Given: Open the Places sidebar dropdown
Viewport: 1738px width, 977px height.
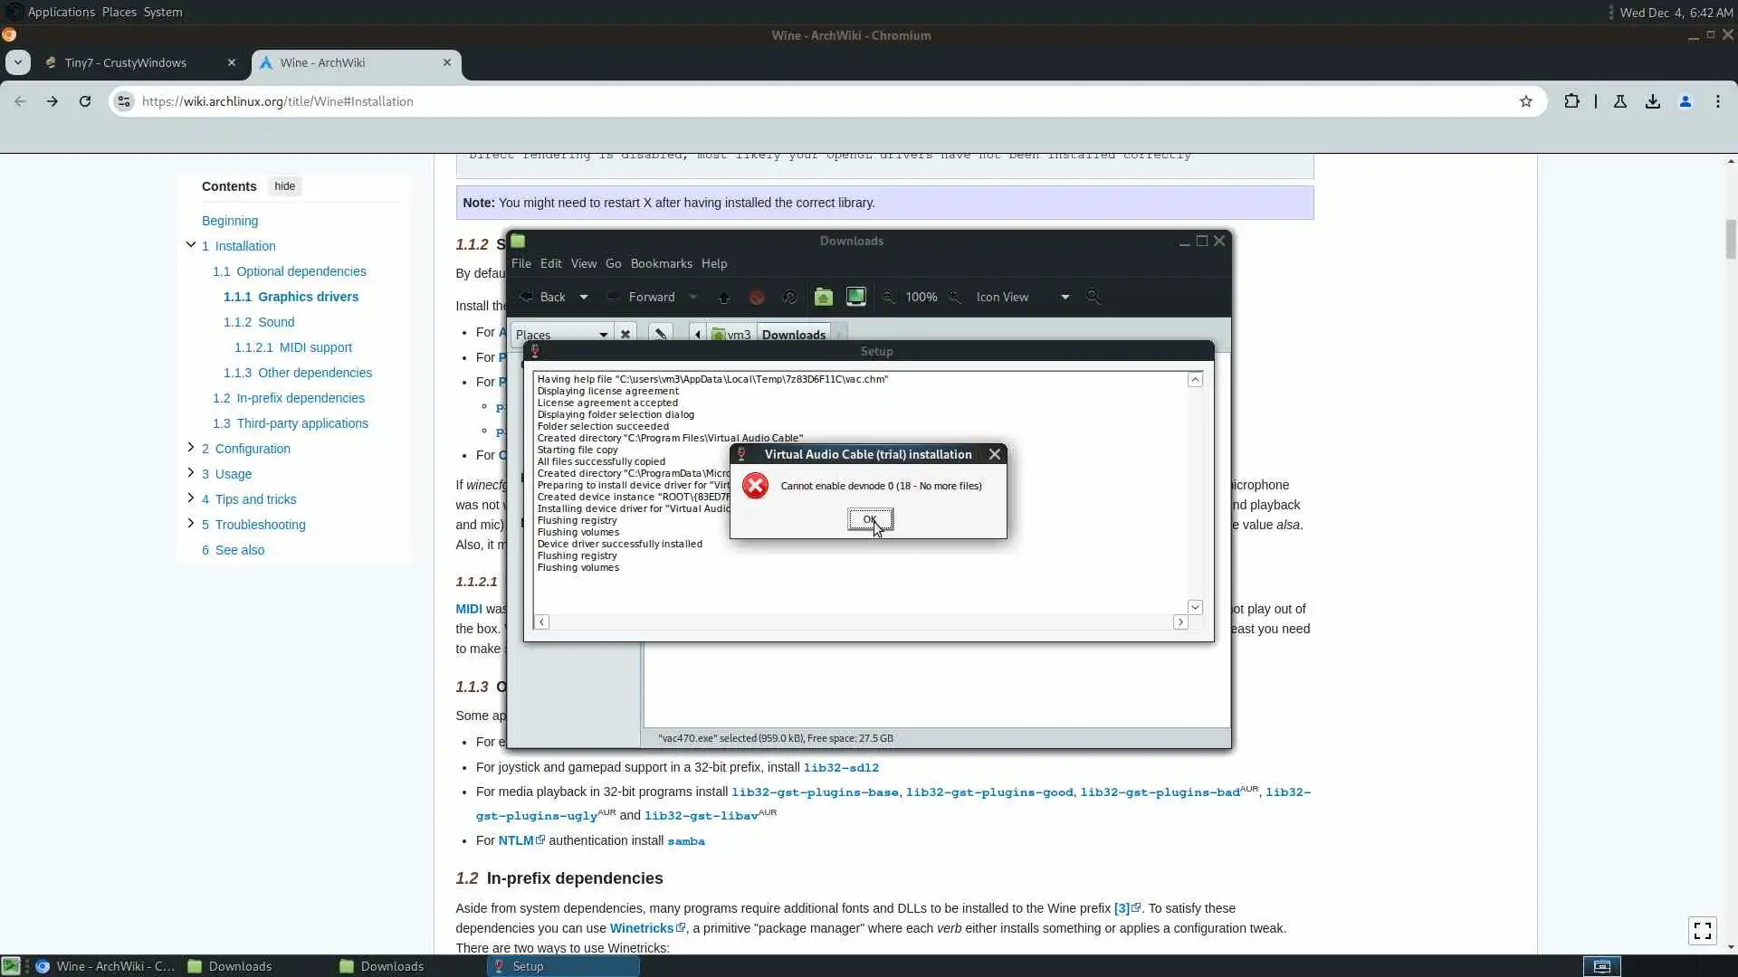Looking at the screenshot, I should 561,334.
